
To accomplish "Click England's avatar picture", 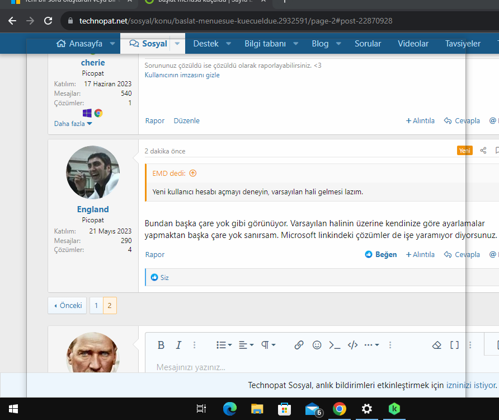I will [93, 172].
